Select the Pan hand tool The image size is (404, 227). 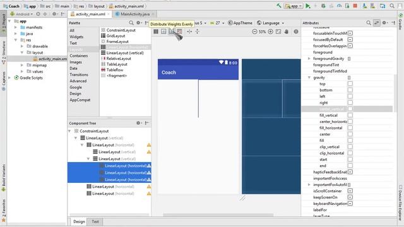coord(286,32)
